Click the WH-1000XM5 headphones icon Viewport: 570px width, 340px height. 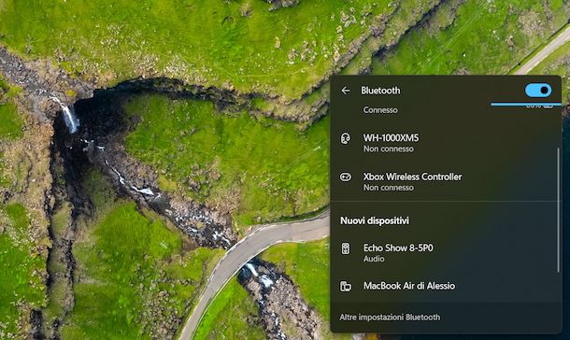pos(346,138)
